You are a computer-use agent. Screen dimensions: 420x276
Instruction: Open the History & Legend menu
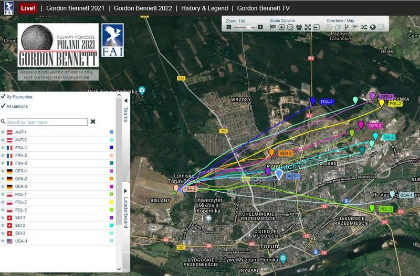click(204, 8)
